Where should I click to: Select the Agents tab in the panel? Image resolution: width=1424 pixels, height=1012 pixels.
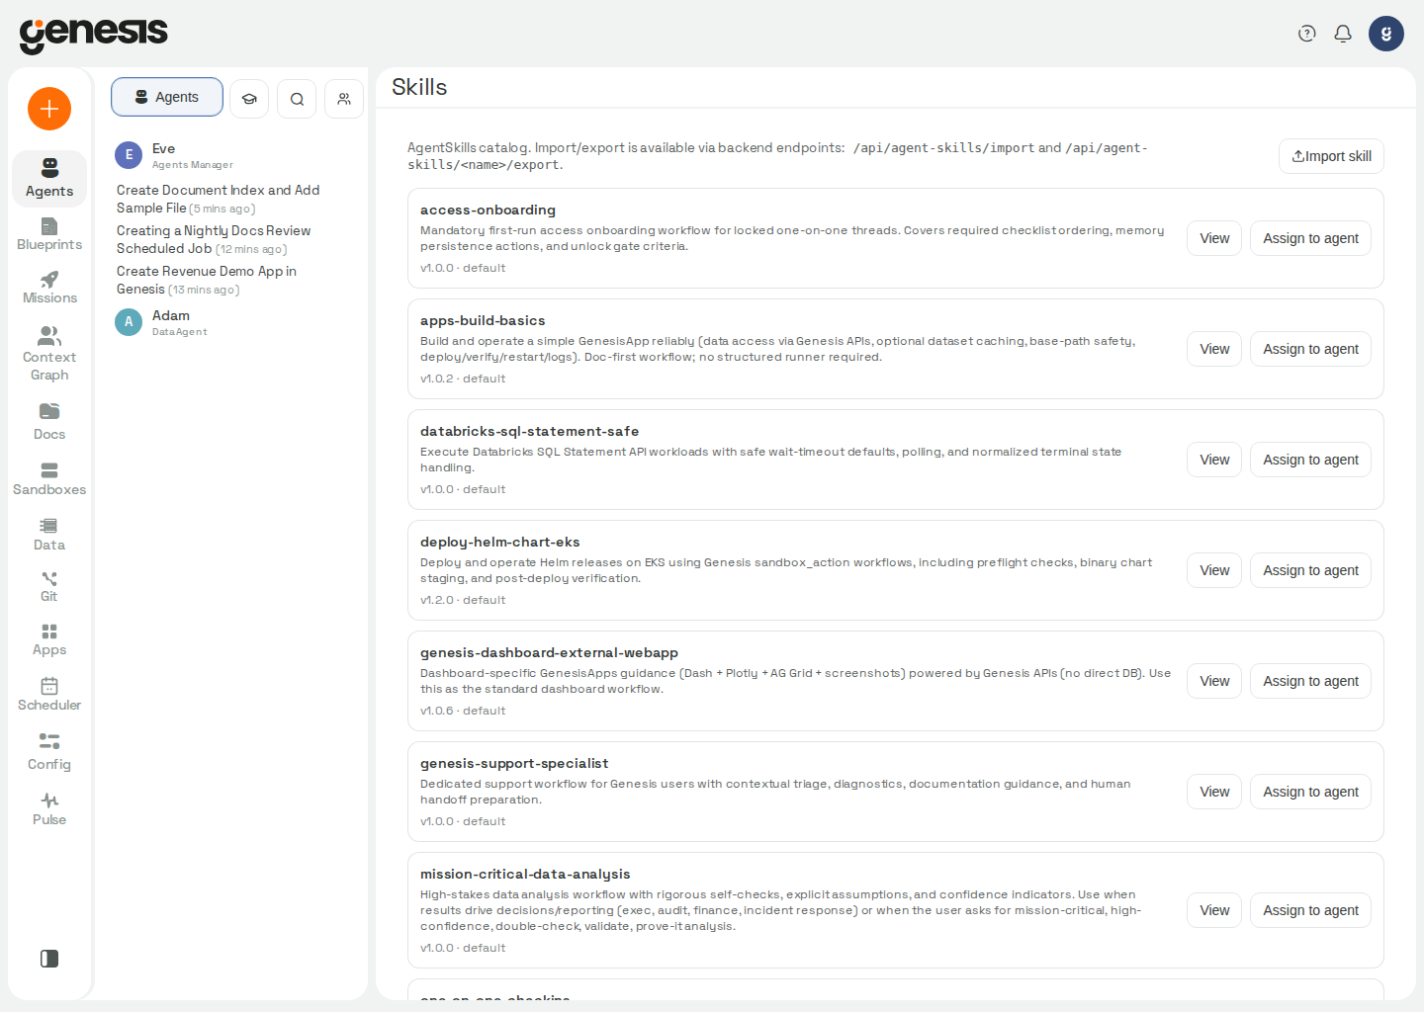[x=167, y=97]
